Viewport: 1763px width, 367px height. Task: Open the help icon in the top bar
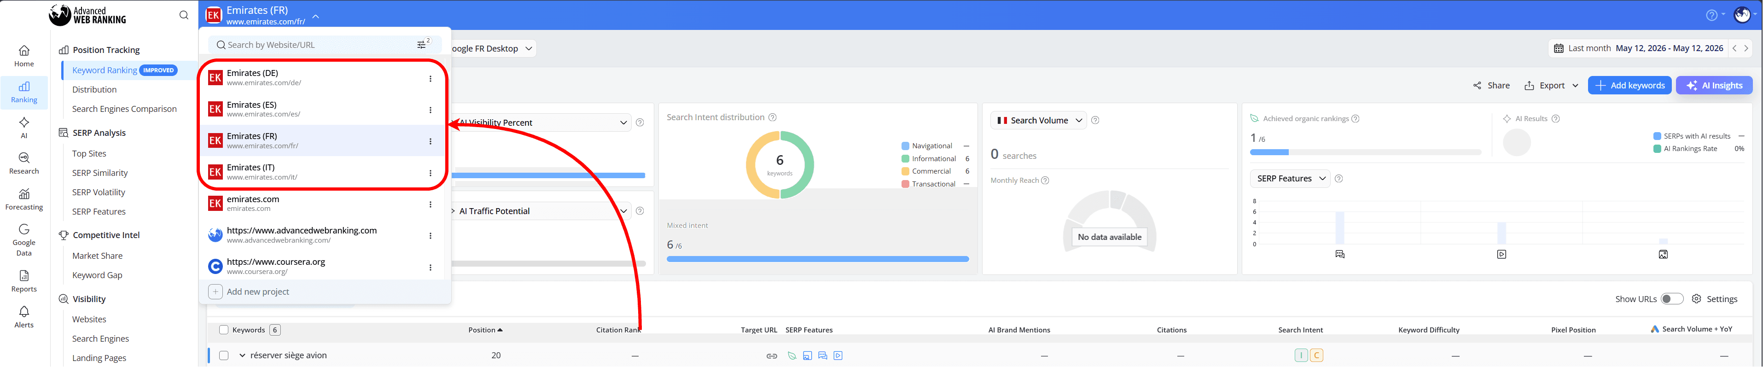[x=1711, y=15]
